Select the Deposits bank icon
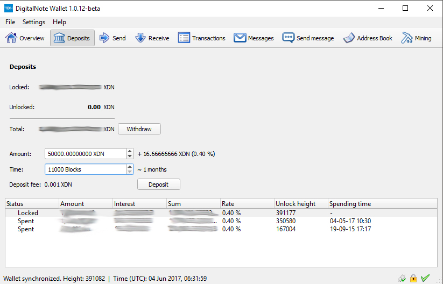443x284 pixels. 59,38
